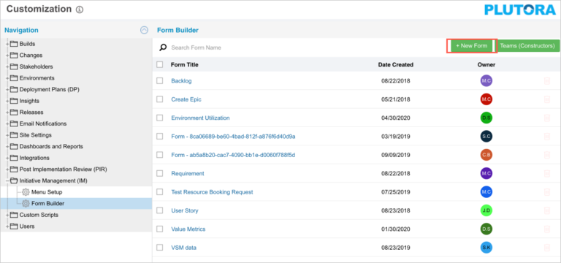Click delete icon in Test Resource Booking row

pyautogui.click(x=546, y=192)
